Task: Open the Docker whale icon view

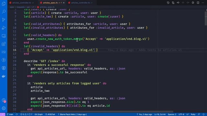Action: pos(4,76)
